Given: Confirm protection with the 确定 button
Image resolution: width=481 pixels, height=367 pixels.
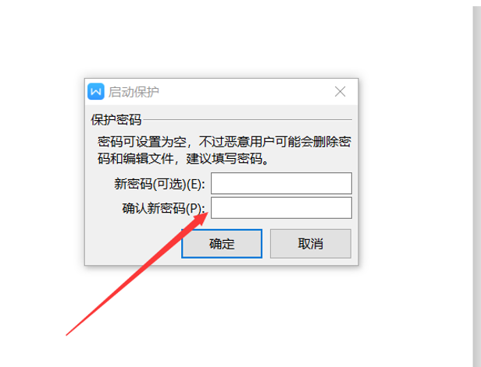Looking at the screenshot, I should point(222,244).
